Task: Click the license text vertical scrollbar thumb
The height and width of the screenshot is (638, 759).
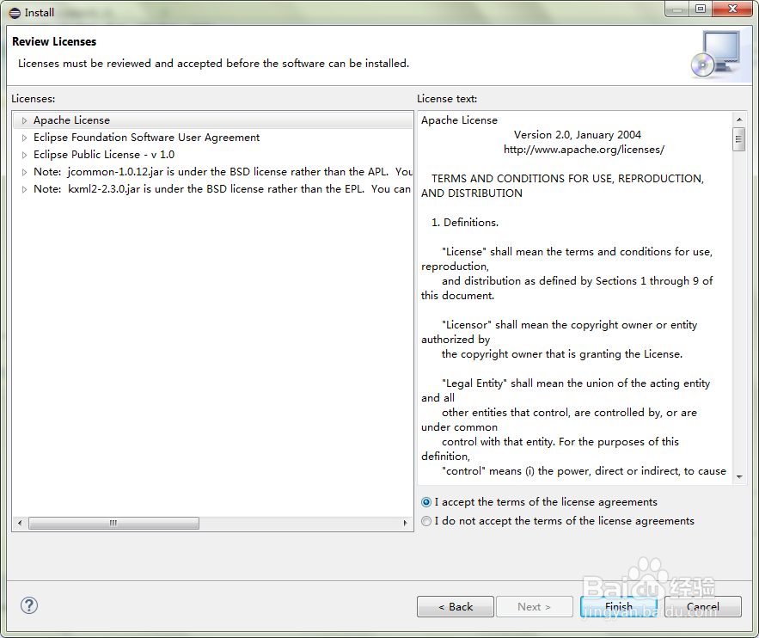Action: tap(738, 139)
